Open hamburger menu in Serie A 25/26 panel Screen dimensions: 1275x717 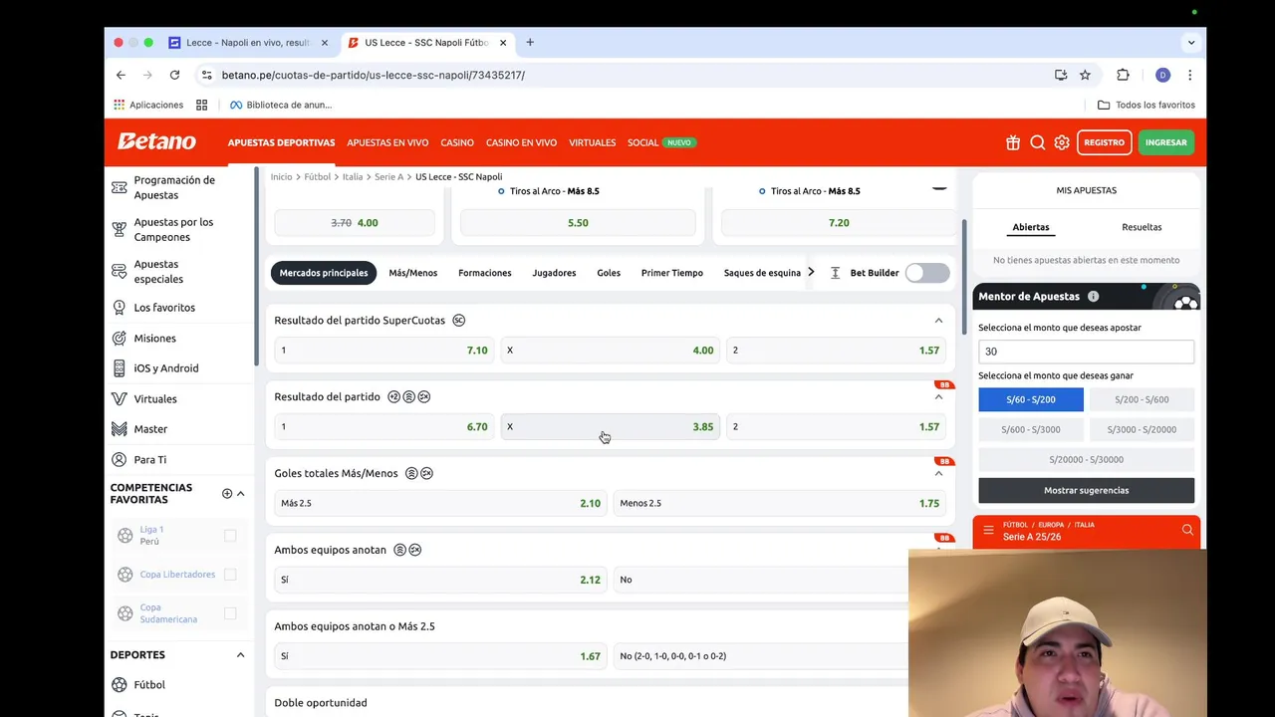988,531
